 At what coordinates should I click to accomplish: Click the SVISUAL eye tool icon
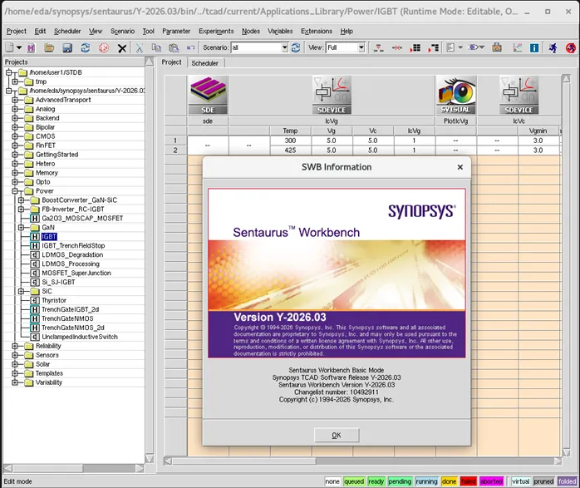coord(455,95)
